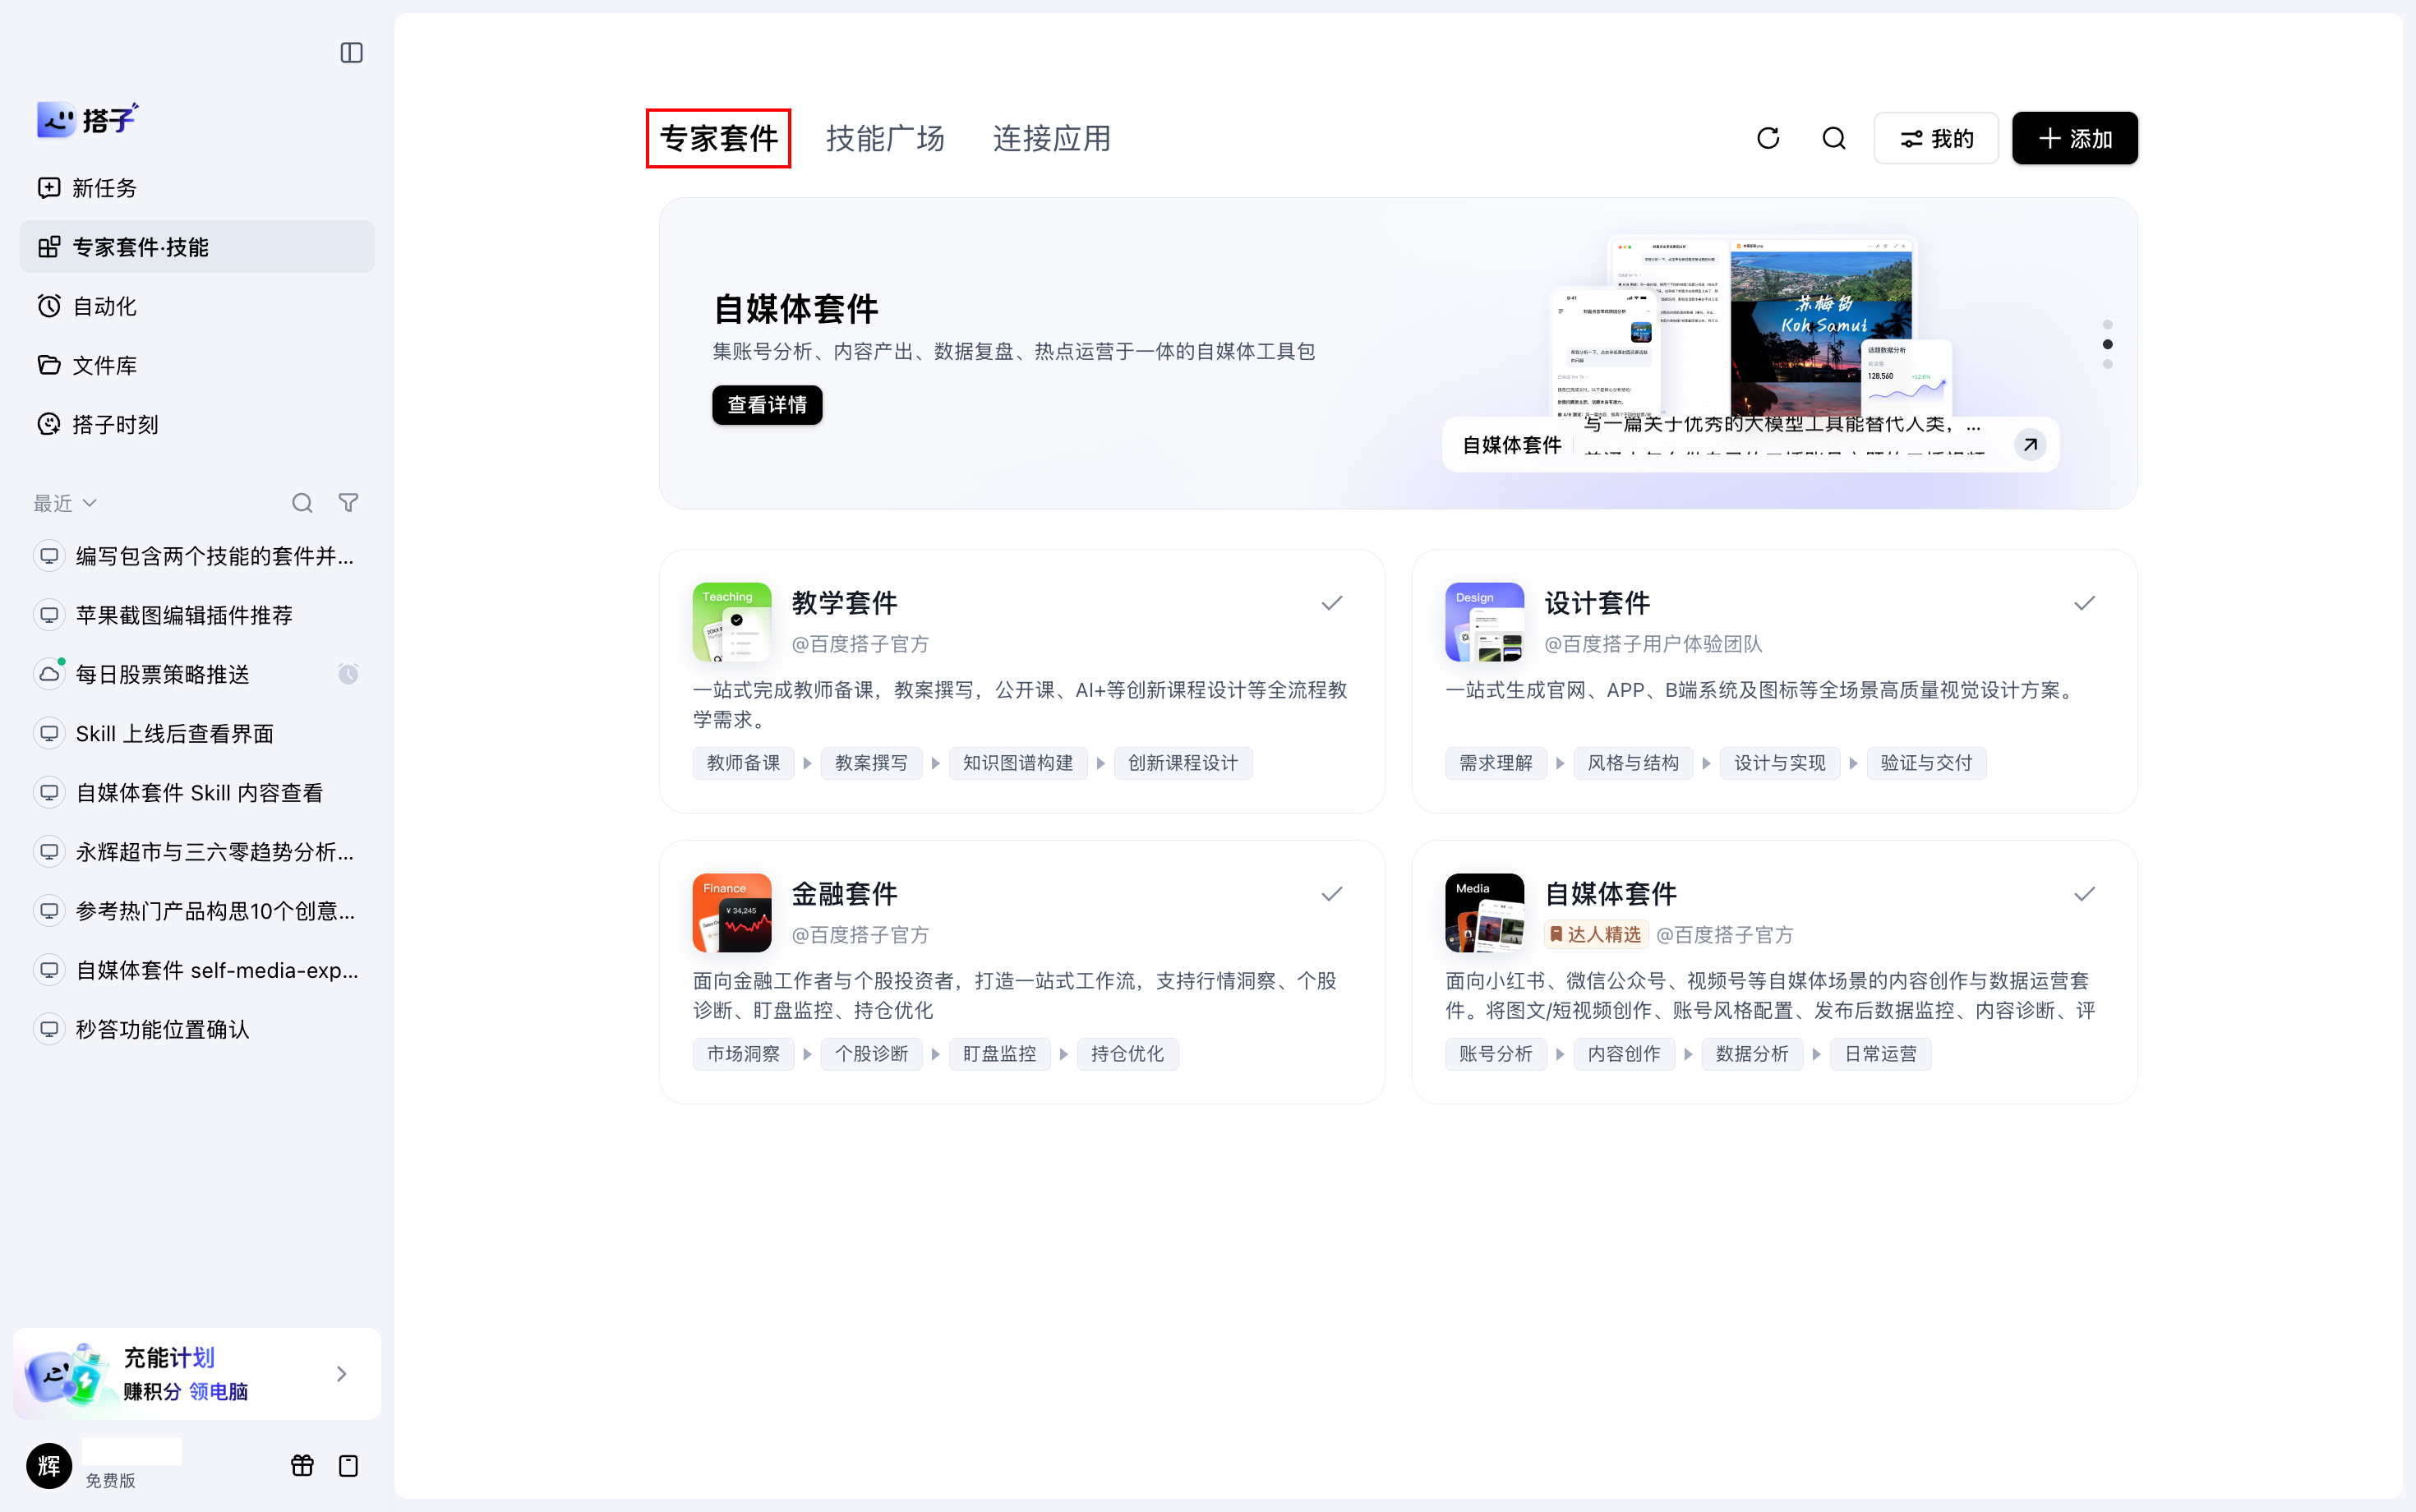Open conversation 秒答功能位置确认

pos(197,1029)
